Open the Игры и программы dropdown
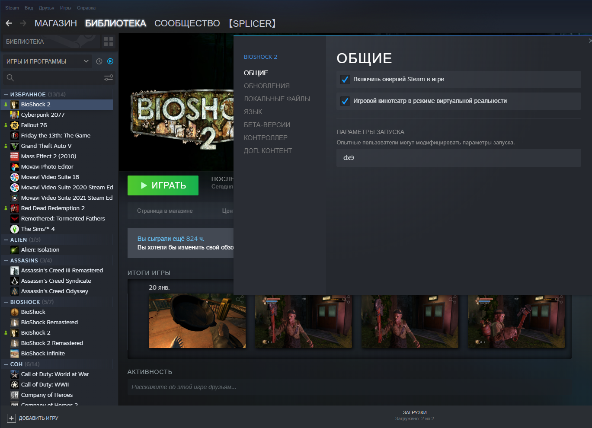592x428 pixels. pyautogui.click(x=48, y=61)
